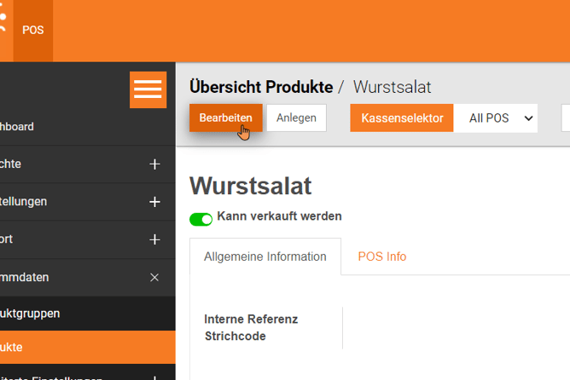Select the Allgemeine Information tab
The image size is (570, 380).
click(x=265, y=256)
